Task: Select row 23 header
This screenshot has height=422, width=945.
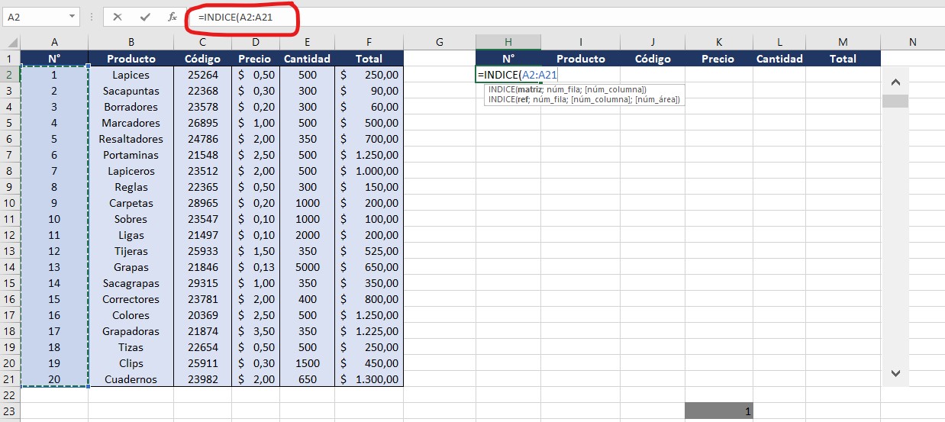Action: 10,411
